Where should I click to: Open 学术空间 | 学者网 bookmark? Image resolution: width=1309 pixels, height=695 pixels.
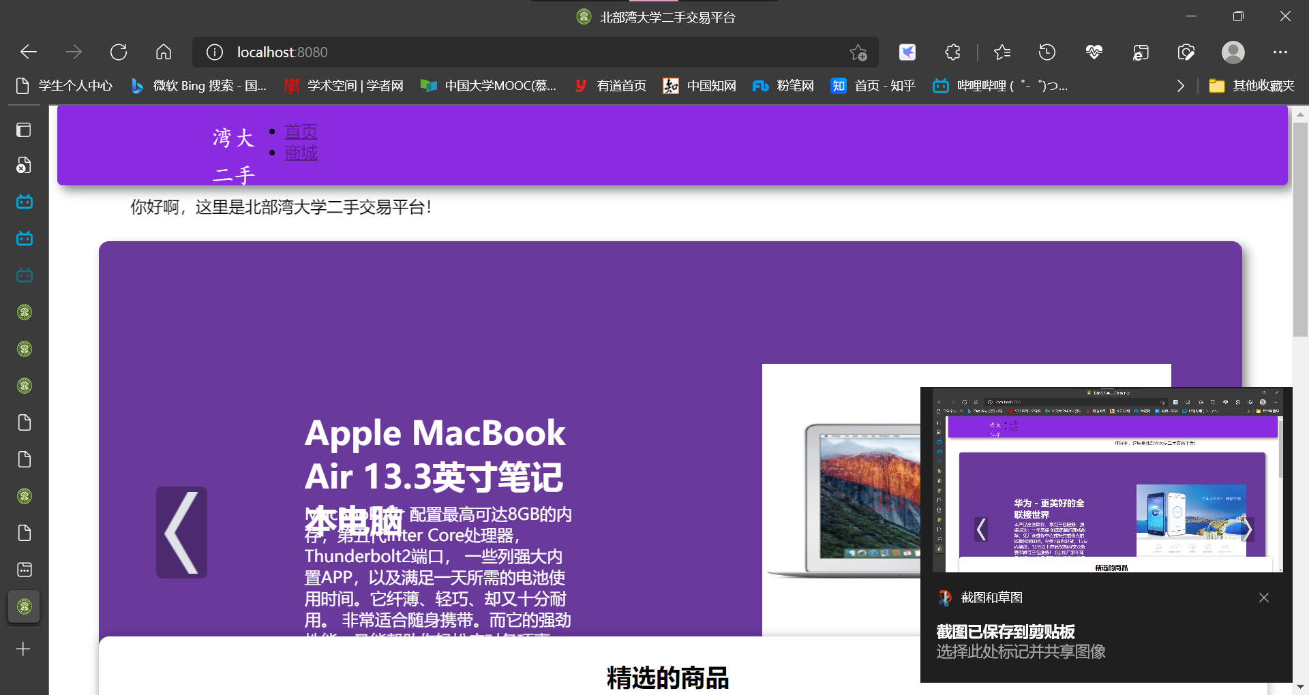click(x=344, y=86)
